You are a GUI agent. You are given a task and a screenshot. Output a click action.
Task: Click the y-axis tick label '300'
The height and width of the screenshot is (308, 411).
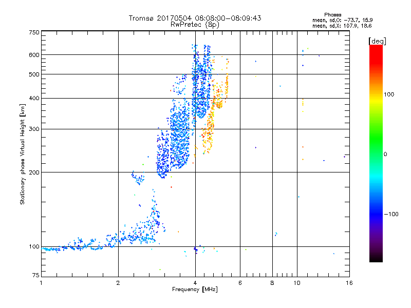pyautogui.click(x=34, y=129)
